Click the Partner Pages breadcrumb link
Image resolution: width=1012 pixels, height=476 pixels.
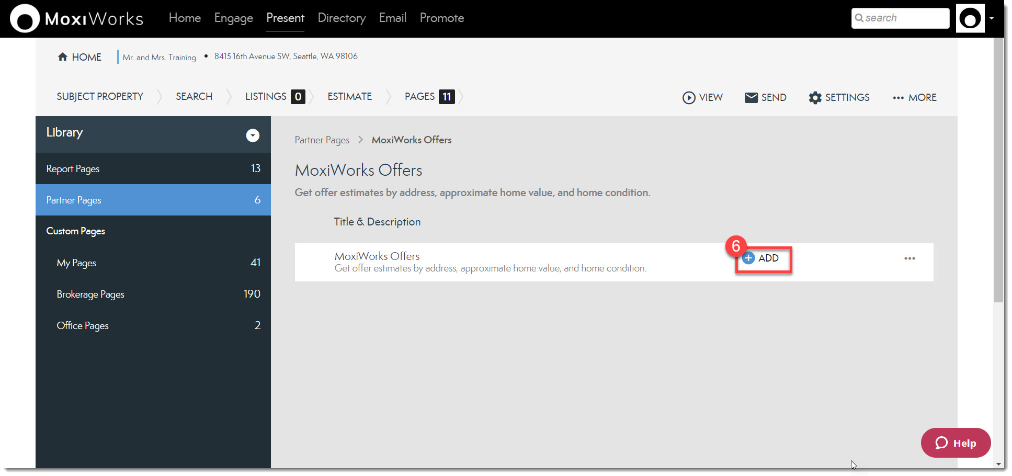[322, 140]
